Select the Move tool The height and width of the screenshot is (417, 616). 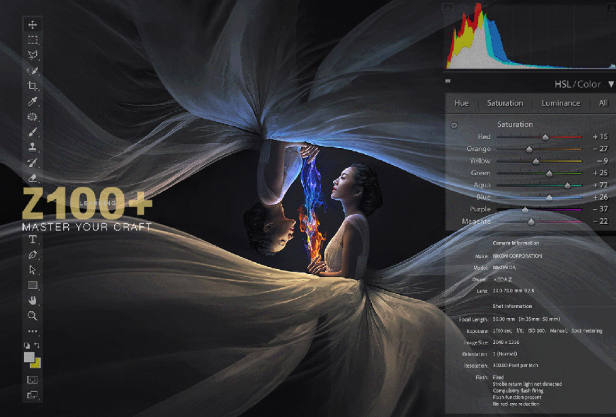tap(32, 24)
